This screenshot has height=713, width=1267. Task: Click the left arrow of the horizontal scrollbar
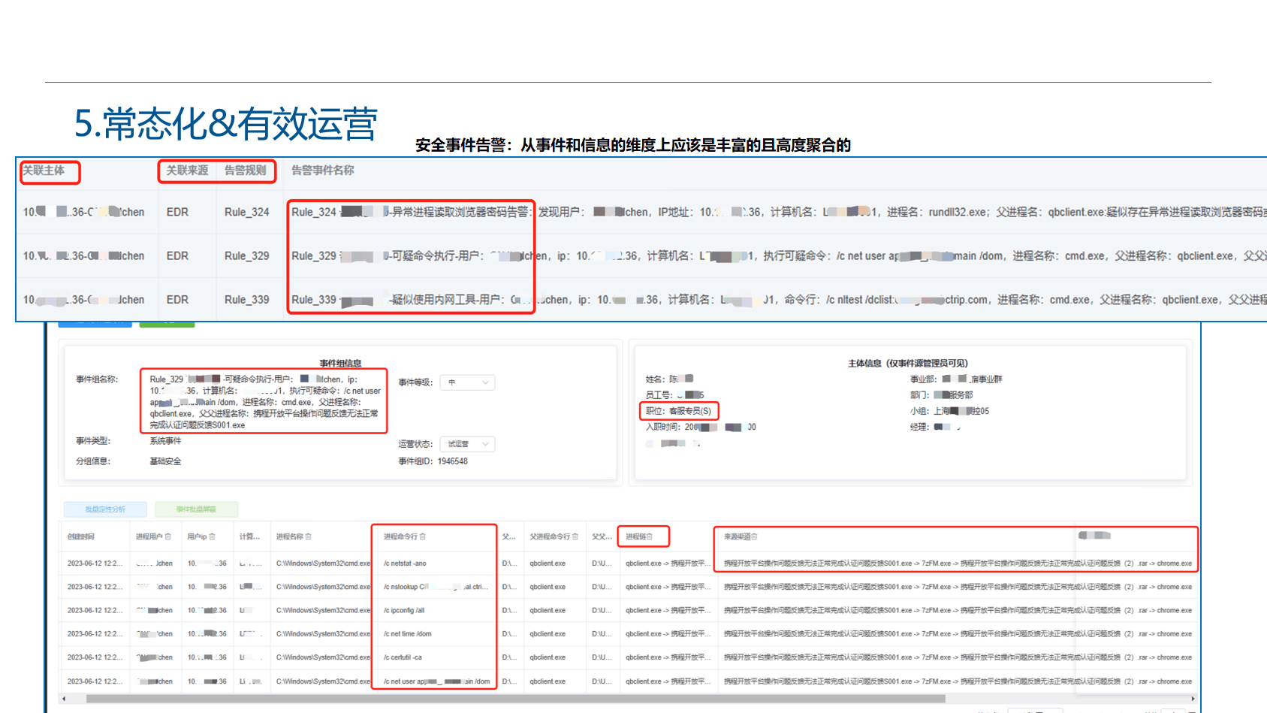64,699
